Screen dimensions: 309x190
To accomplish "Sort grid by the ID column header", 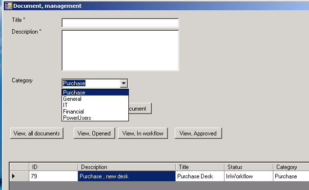I will 53,167.
